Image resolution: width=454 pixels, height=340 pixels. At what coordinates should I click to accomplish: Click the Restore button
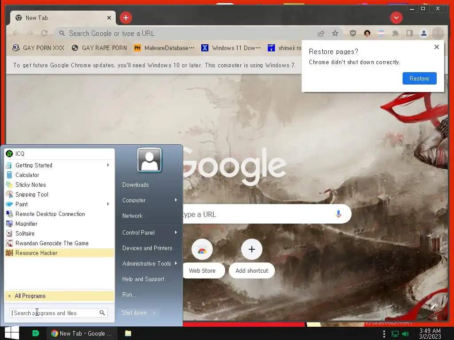tap(419, 78)
